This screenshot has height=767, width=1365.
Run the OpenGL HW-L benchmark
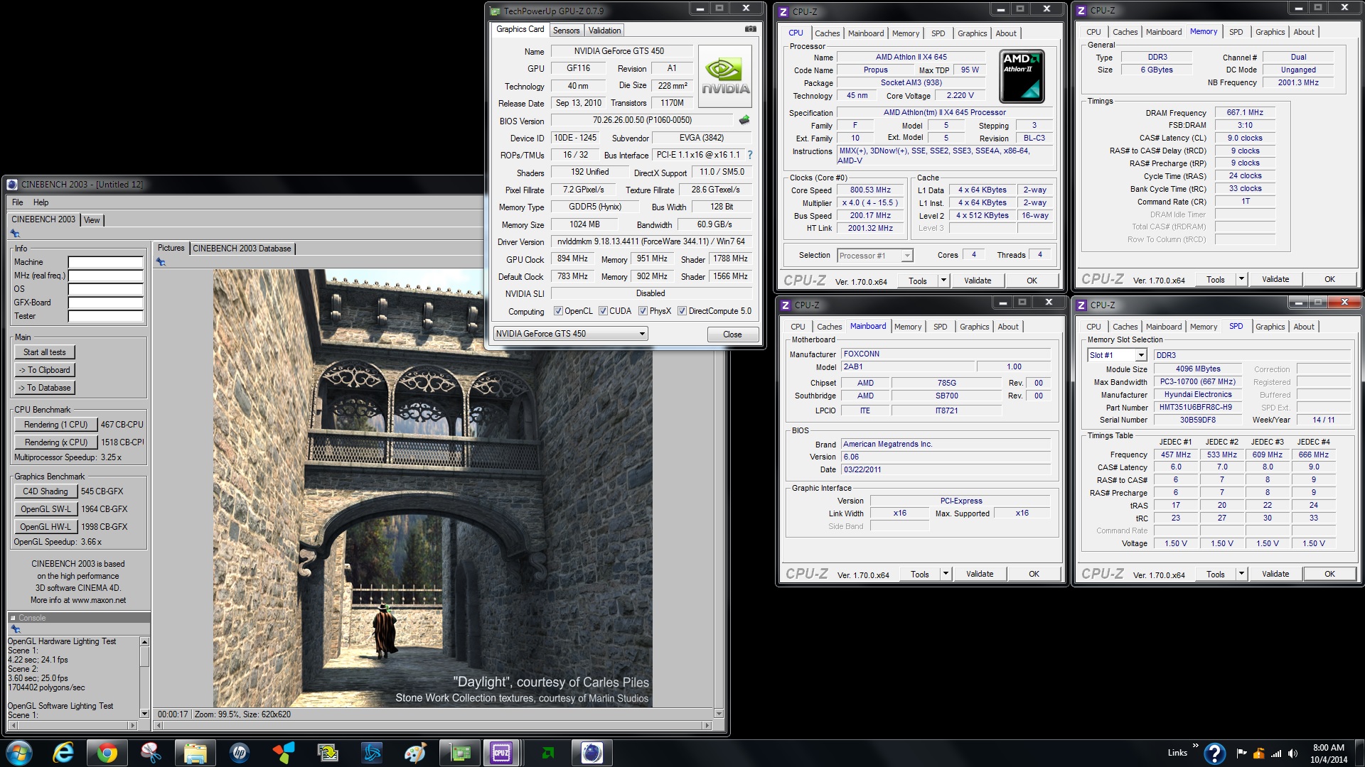tap(45, 527)
